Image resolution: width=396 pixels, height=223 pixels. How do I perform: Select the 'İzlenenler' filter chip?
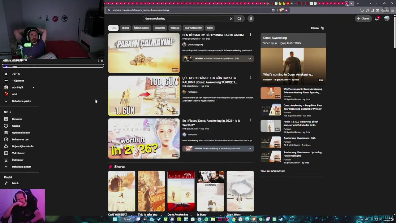(160, 28)
